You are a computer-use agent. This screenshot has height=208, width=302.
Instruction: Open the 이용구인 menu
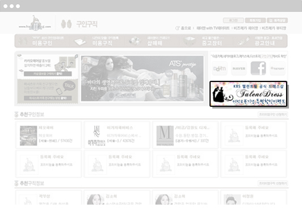pyautogui.click(x=42, y=41)
